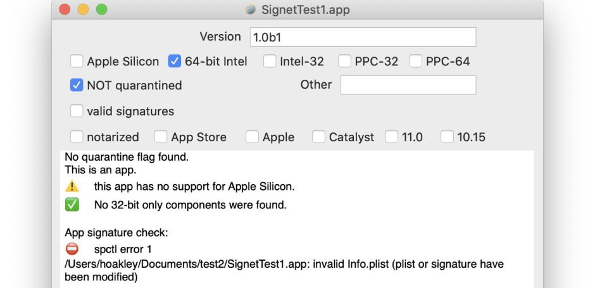
Task: Enable the Apple Silicon checkbox
Action: pyautogui.click(x=77, y=61)
